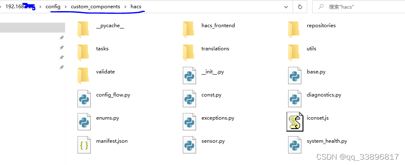Expand the chevron after custom_components in path

click(126, 7)
